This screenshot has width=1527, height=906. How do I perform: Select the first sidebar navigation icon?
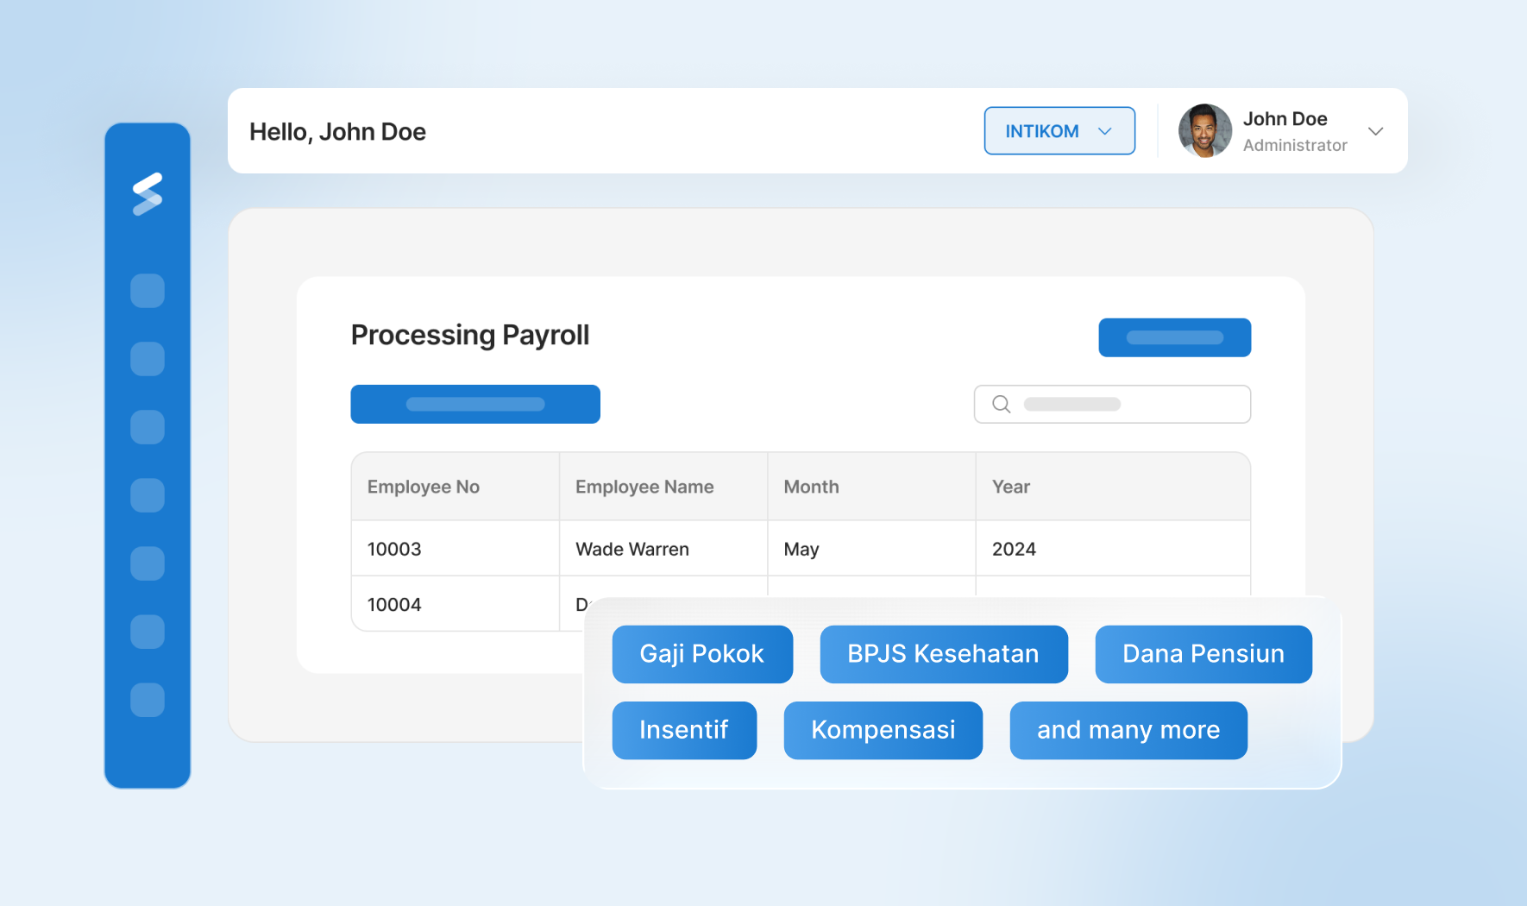click(x=148, y=291)
